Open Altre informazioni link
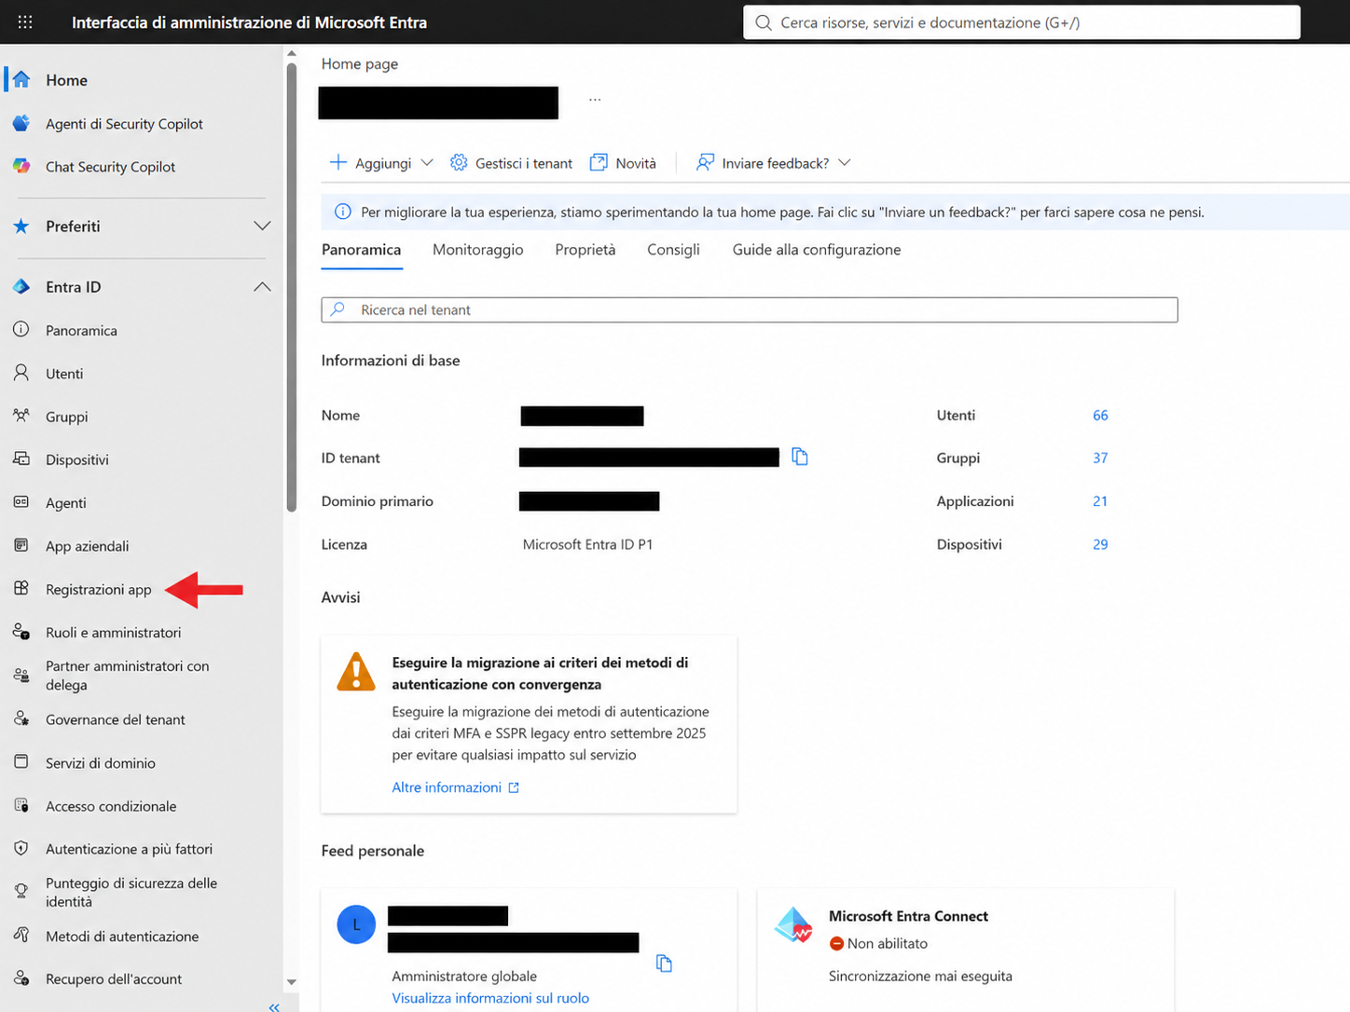This screenshot has width=1350, height=1012. [455, 787]
